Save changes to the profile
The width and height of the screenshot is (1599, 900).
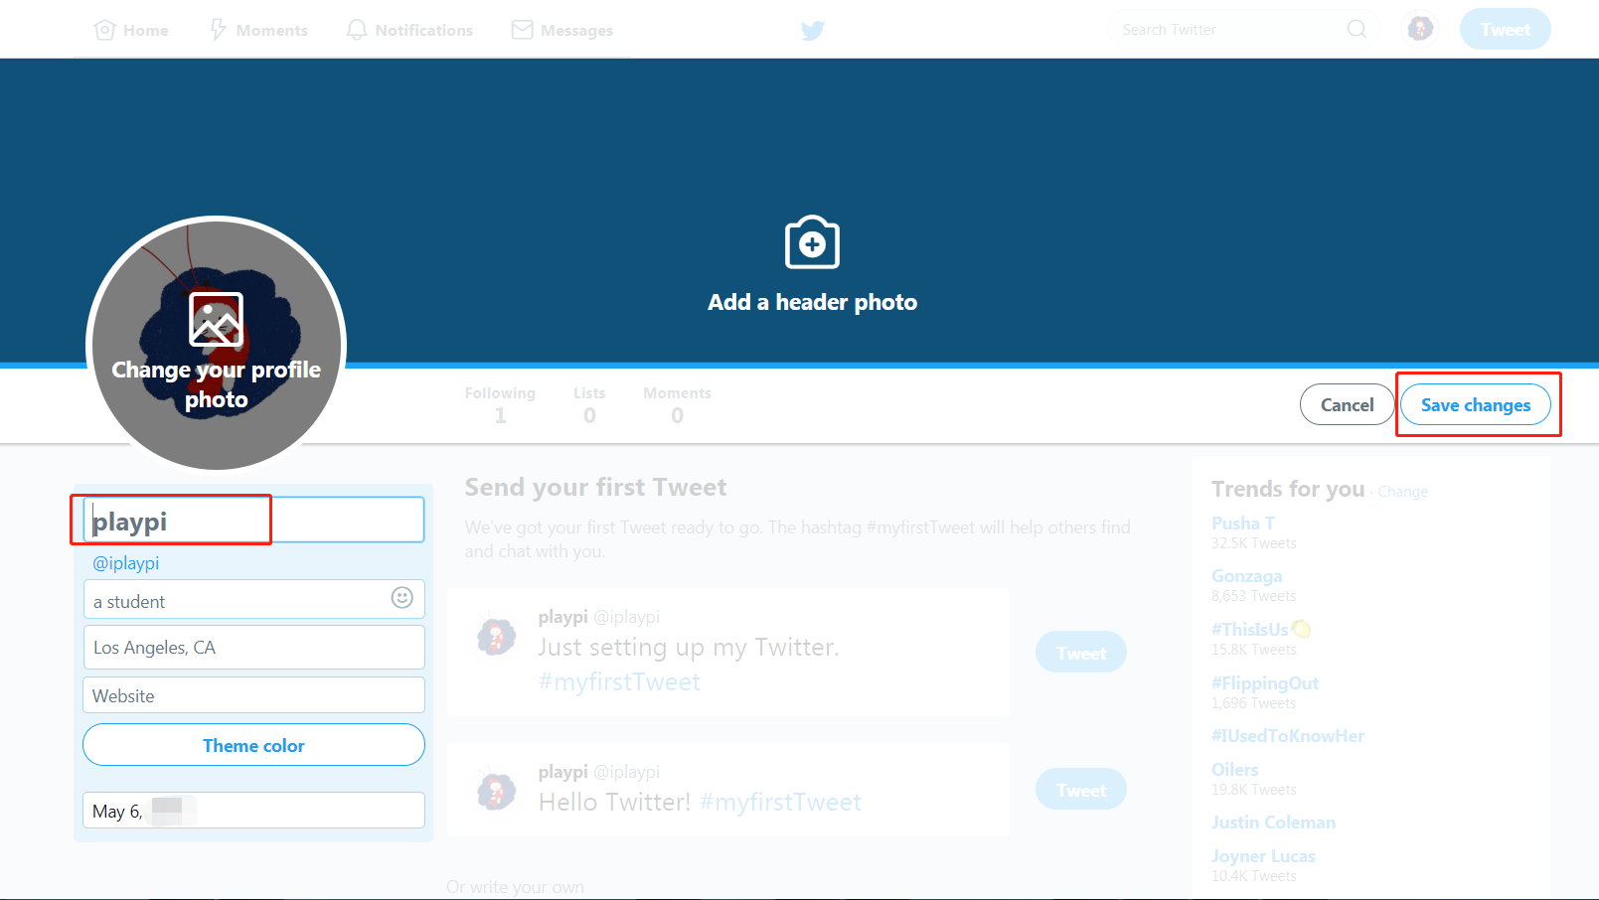1476,404
